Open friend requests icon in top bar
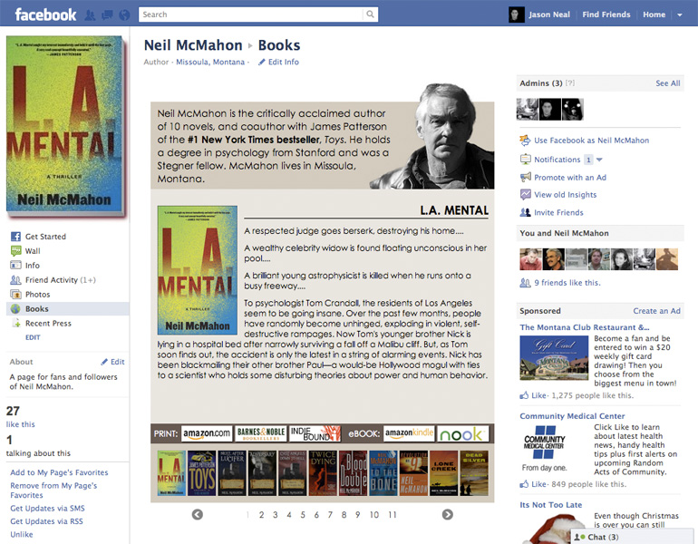698x544 pixels. [x=90, y=15]
